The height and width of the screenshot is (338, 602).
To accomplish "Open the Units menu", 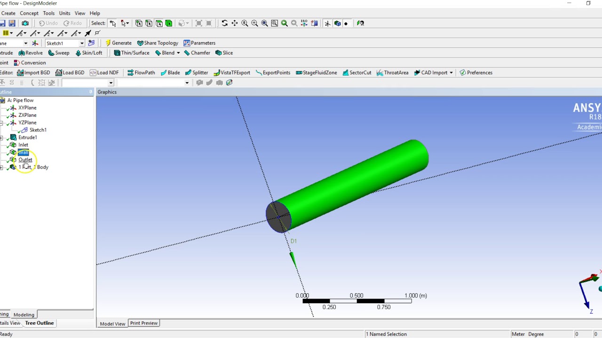I will click(x=64, y=13).
